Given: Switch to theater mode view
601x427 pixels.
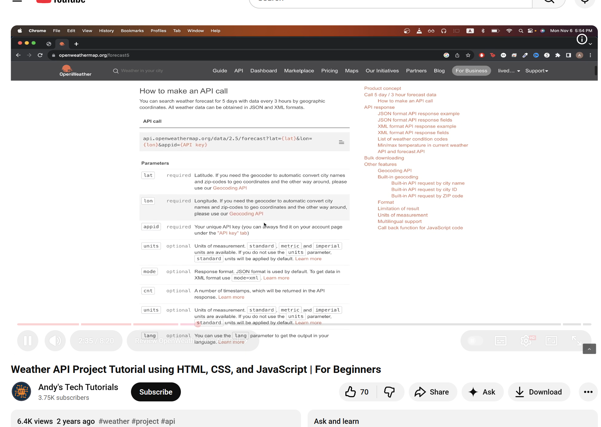Looking at the screenshot, I should coord(551,341).
